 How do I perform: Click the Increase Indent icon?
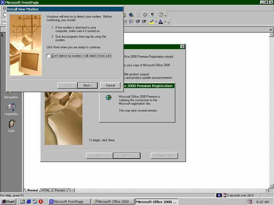144,22
